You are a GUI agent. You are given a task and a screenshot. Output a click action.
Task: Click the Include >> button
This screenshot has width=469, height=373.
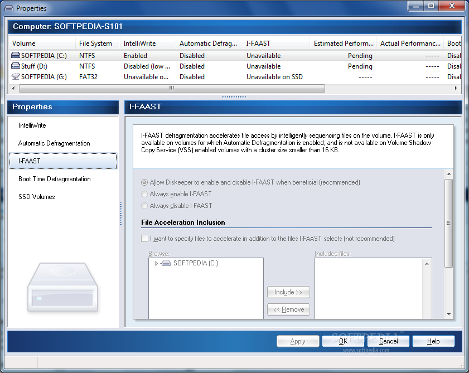(288, 292)
